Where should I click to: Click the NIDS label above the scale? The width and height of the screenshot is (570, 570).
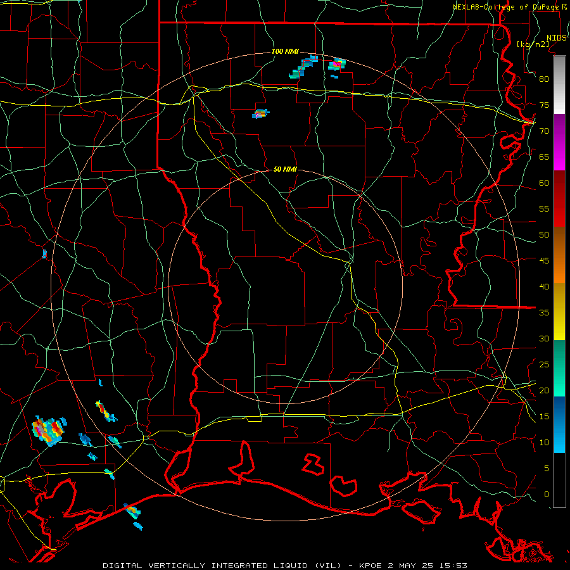click(557, 38)
